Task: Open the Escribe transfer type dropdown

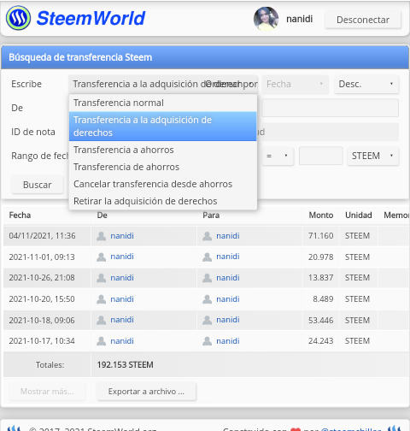Action: point(163,84)
